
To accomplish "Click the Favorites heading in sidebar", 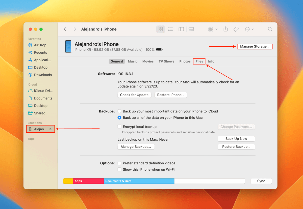I will (x=34, y=39).
